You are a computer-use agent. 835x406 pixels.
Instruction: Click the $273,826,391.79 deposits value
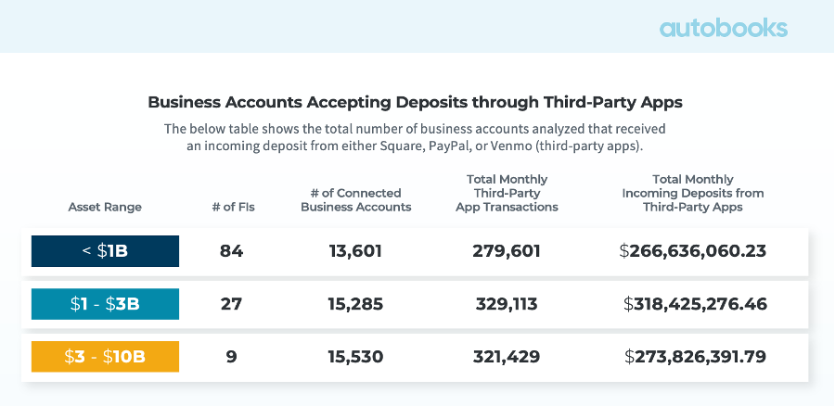point(695,356)
